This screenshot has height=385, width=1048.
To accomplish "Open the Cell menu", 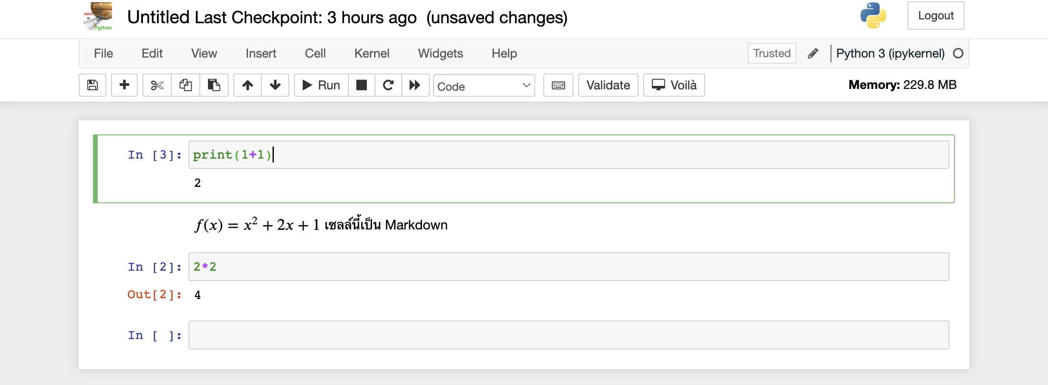I will 315,53.
